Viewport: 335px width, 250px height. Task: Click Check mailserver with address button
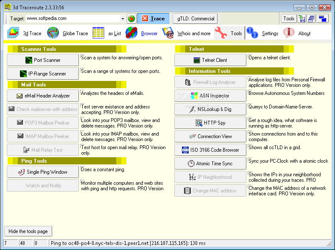43,109
